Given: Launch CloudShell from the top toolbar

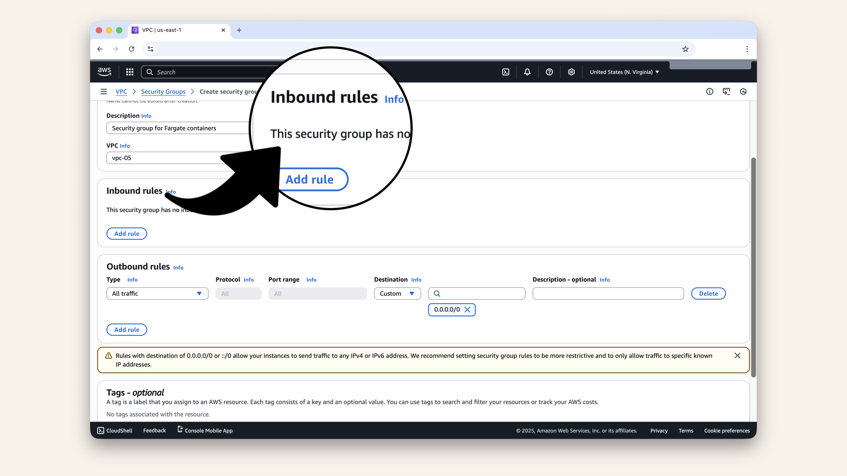Looking at the screenshot, I should [506, 72].
